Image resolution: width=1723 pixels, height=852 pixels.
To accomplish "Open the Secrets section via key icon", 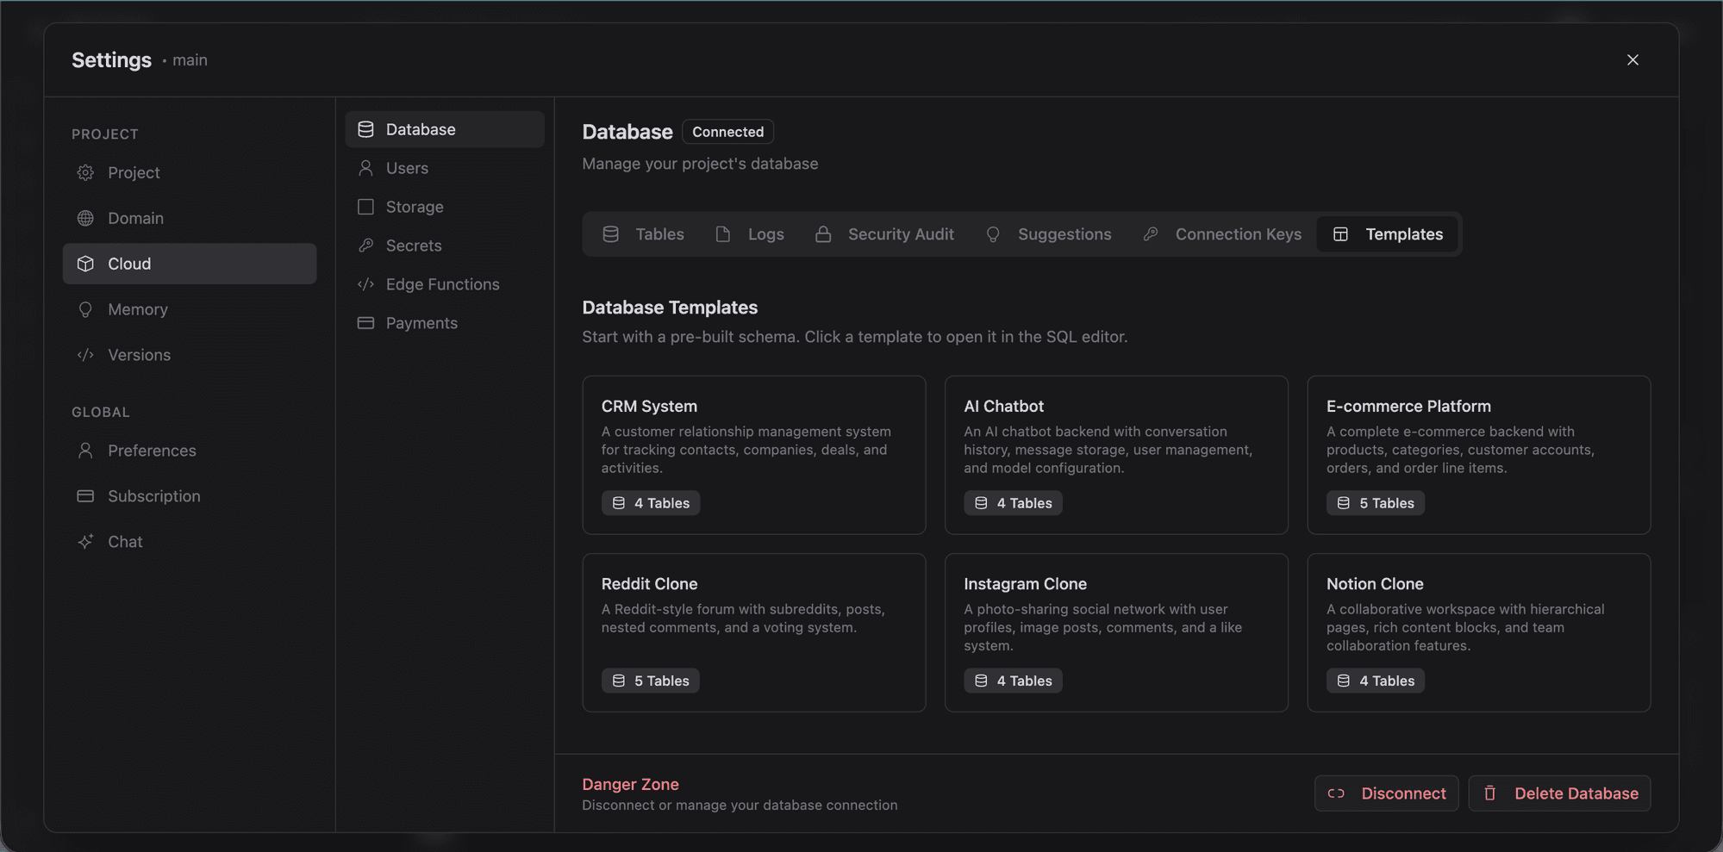I will [365, 245].
